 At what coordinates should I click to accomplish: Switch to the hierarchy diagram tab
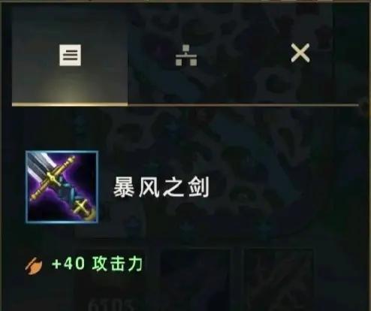coord(186,56)
